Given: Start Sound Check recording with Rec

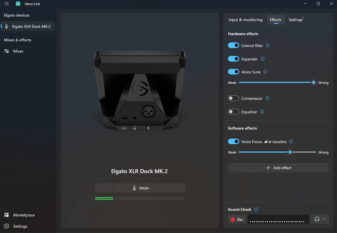Looking at the screenshot, I should point(237,220).
